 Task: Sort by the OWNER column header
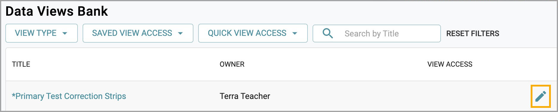(x=232, y=64)
